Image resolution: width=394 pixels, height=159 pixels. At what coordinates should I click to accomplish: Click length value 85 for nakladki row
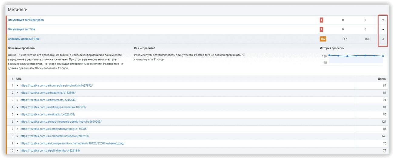(385, 114)
